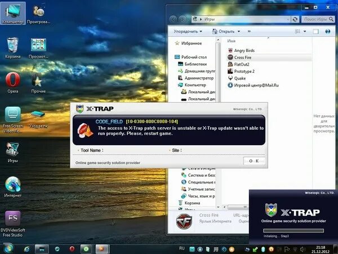338x254 pixels.
Task: Launch Internet Explorer from the taskbar
Action: 26,249
